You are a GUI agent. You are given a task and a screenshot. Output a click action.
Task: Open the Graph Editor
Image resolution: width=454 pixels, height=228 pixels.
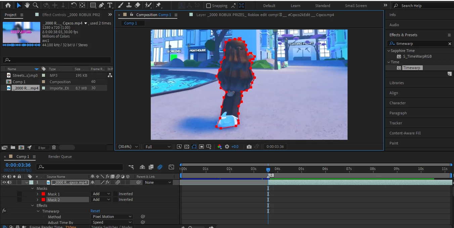click(171, 167)
